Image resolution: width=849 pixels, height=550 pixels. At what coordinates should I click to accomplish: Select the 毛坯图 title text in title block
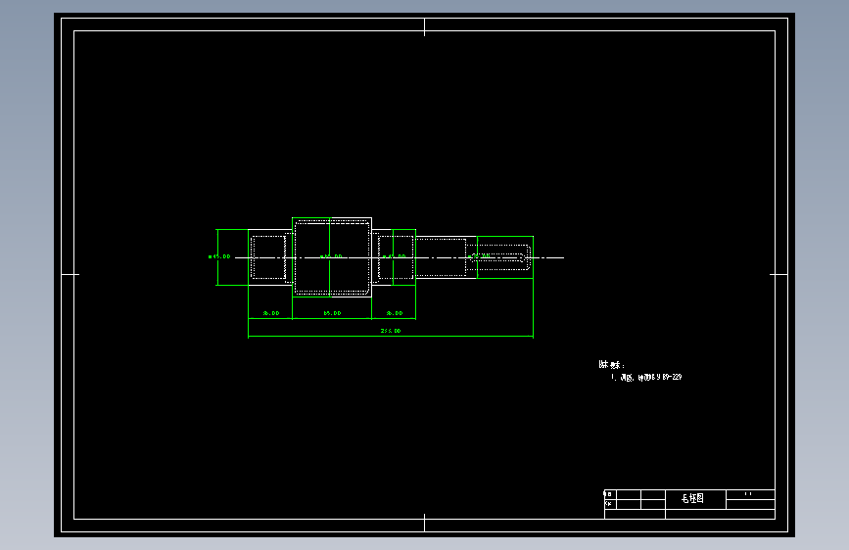(x=692, y=498)
